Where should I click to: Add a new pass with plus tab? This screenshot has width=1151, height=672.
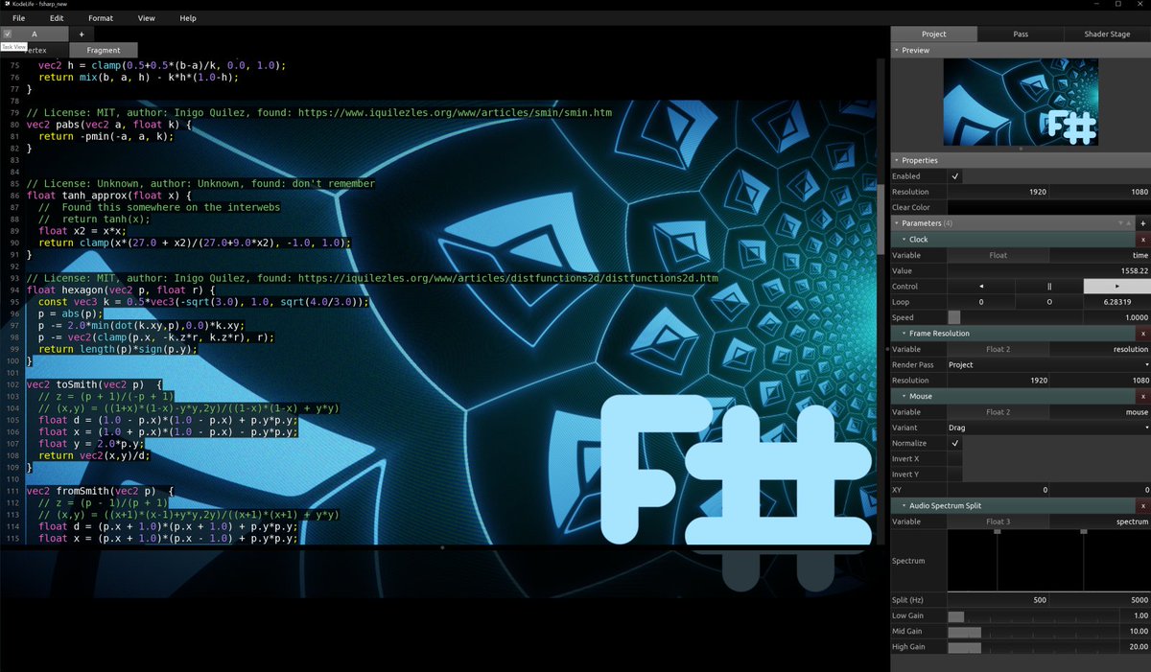point(82,34)
